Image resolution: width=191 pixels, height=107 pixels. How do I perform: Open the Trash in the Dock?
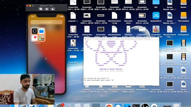[176, 105]
